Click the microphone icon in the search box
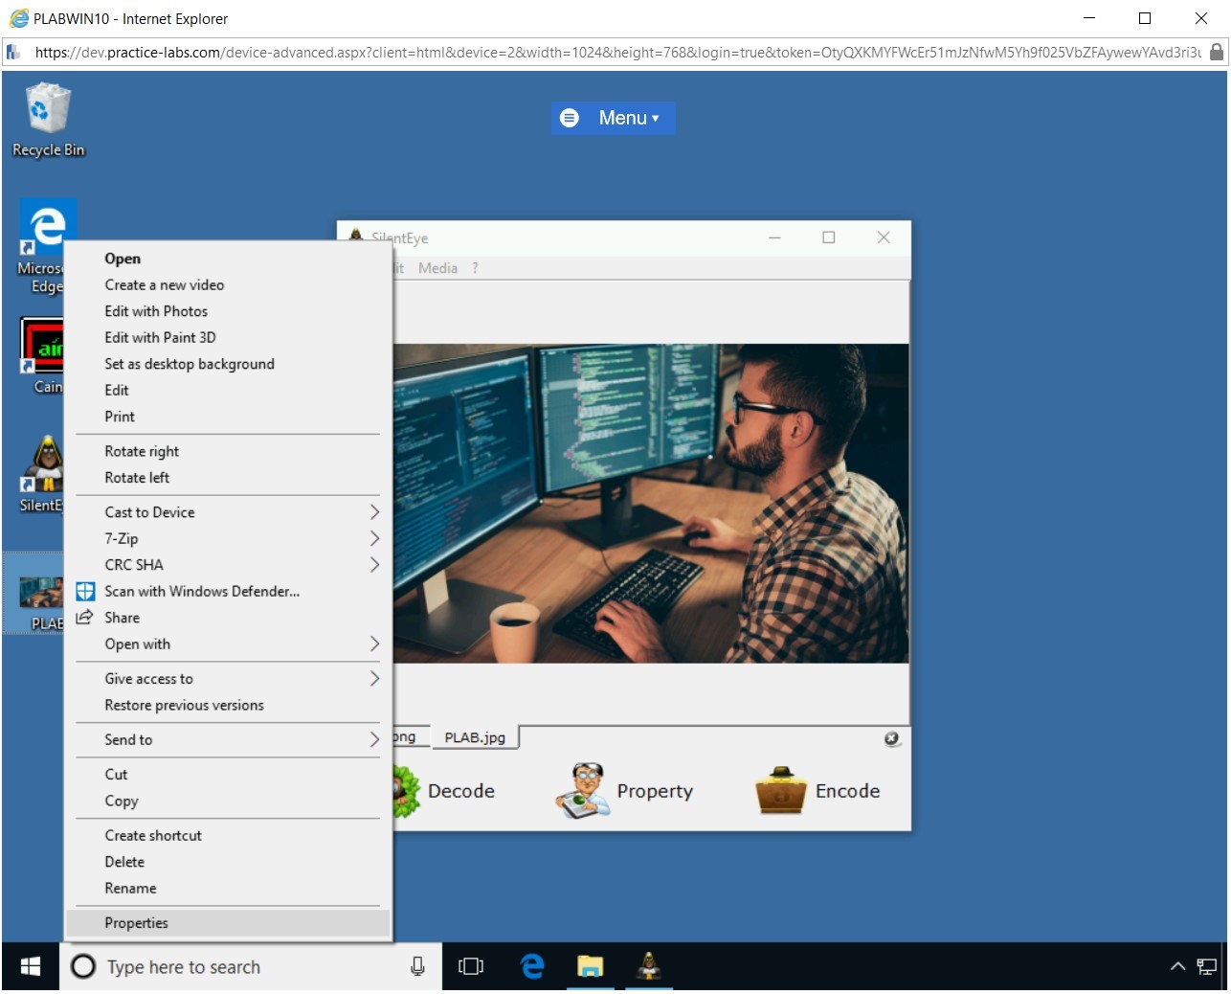The height and width of the screenshot is (994, 1231). coord(417,967)
